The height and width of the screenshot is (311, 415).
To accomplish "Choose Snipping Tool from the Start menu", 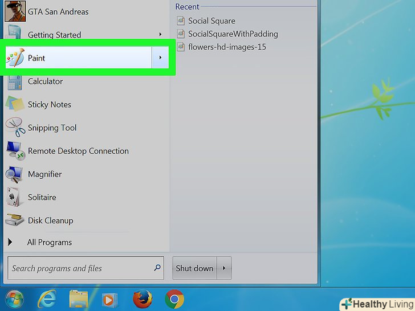I will (x=86, y=128).
